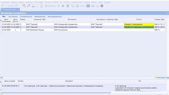Click the cut scissors icon
This screenshot has height=95, width=169.
click(33, 6)
